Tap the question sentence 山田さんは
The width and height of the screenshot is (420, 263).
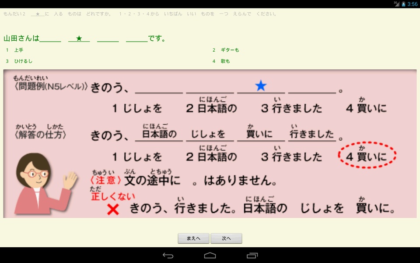tap(21, 39)
